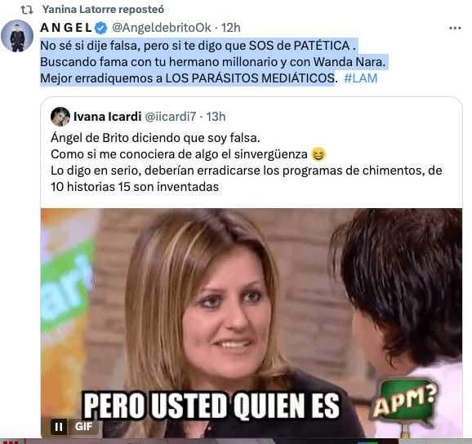Click the PERO USTED QUIEN ES caption
This screenshot has width=472, height=444.
click(212, 405)
